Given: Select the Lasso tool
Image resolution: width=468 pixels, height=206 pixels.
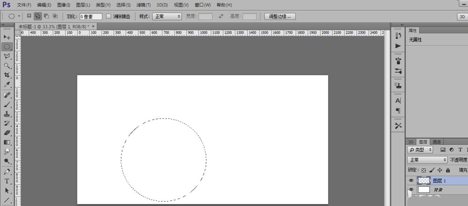Looking at the screenshot, I should (7, 56).
